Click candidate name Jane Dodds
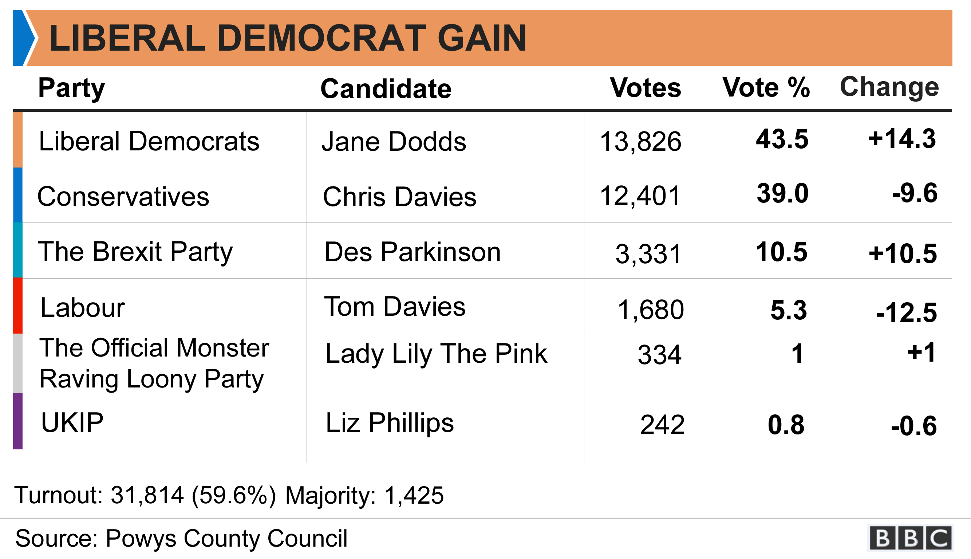The image size is (971, 559). [394, 142]
